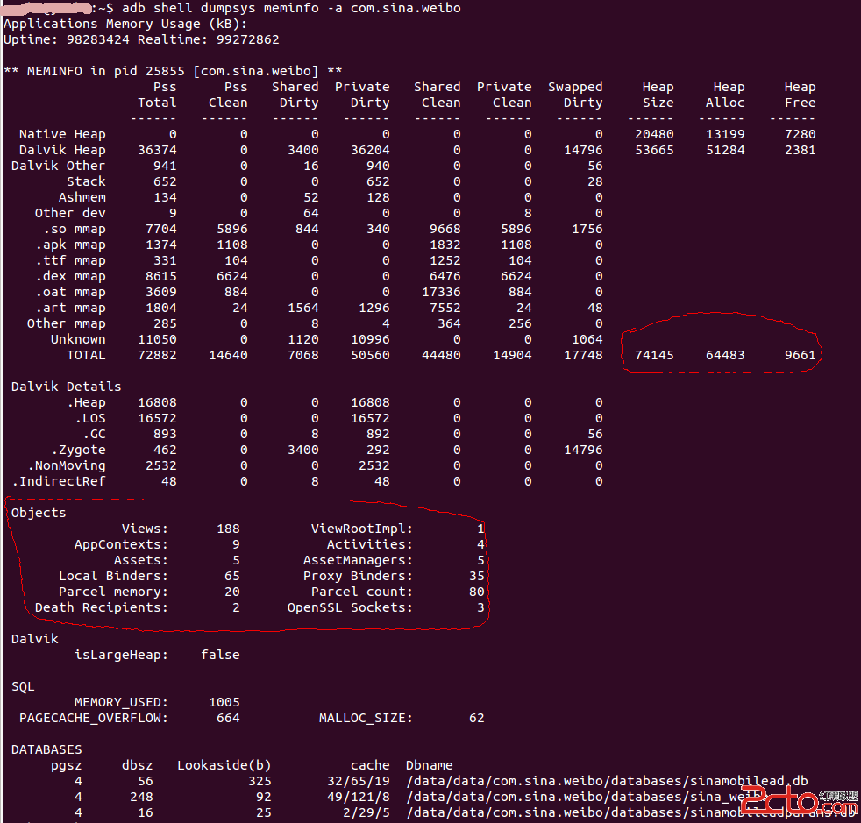Click the Realtime value 99272862
This screenshot has width=861, height=823.
pyautogui.click(x=247, y=40)
